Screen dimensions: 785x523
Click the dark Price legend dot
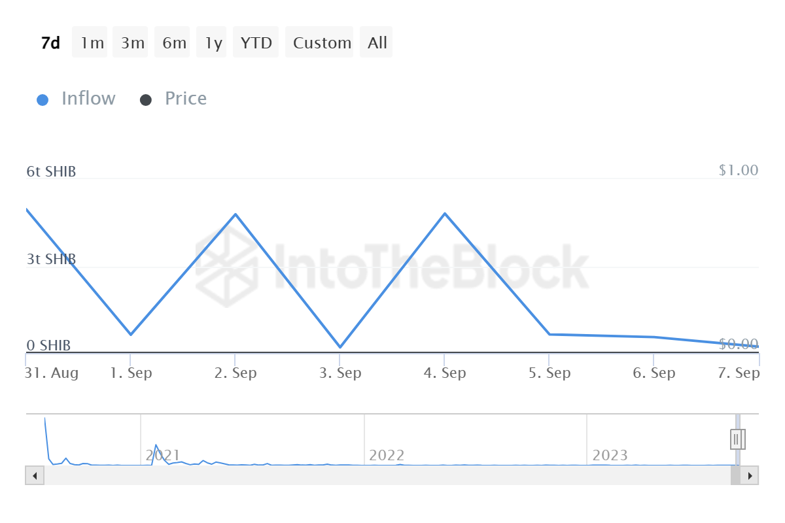click(x=146, y=100)
